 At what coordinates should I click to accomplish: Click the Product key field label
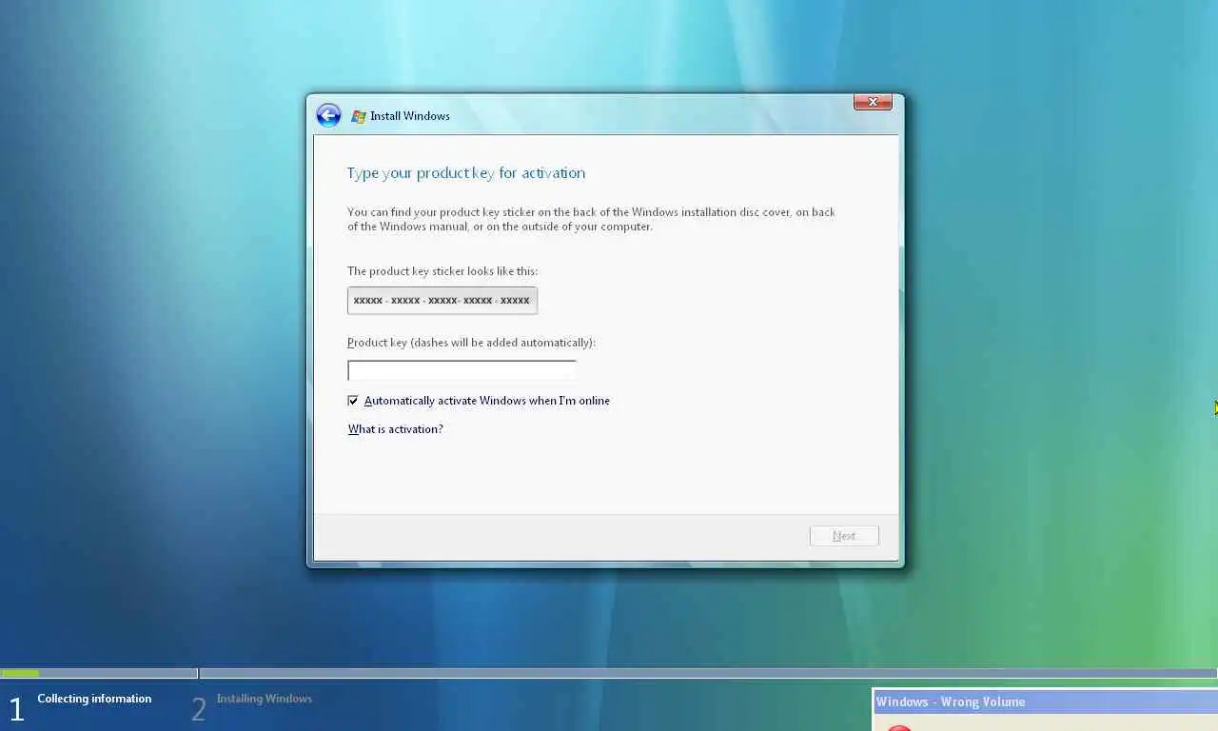[x=471, y=343]
